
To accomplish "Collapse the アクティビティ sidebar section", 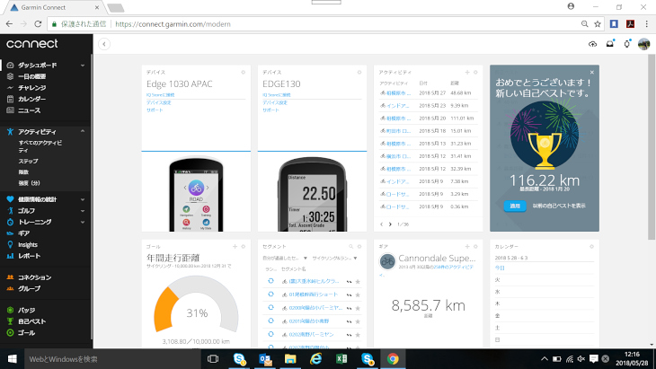I will pos(83,131).
